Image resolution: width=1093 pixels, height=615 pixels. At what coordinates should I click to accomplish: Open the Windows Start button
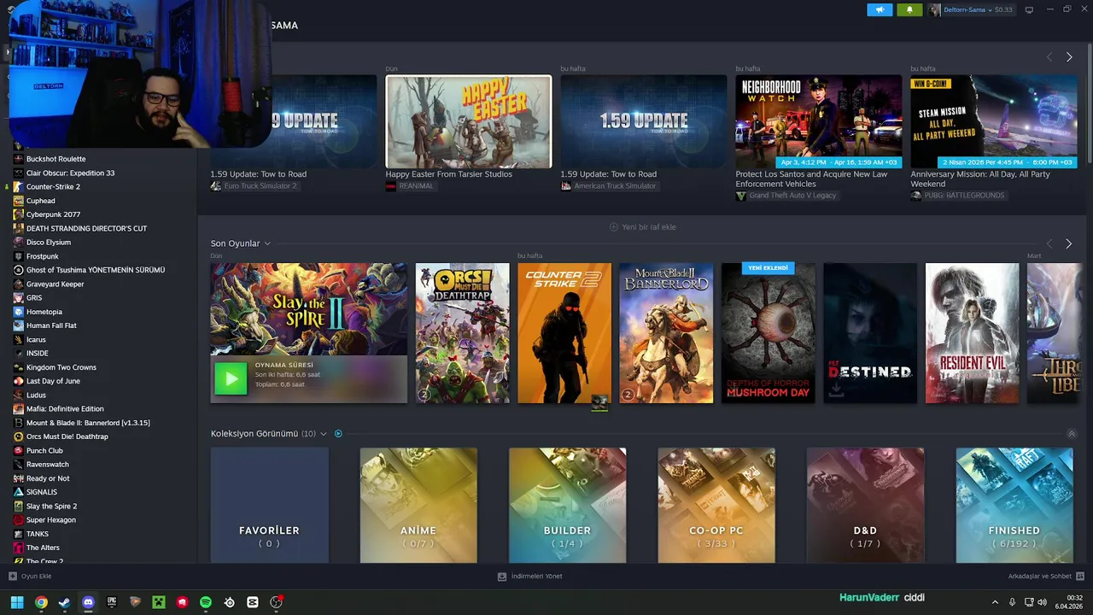17,602
